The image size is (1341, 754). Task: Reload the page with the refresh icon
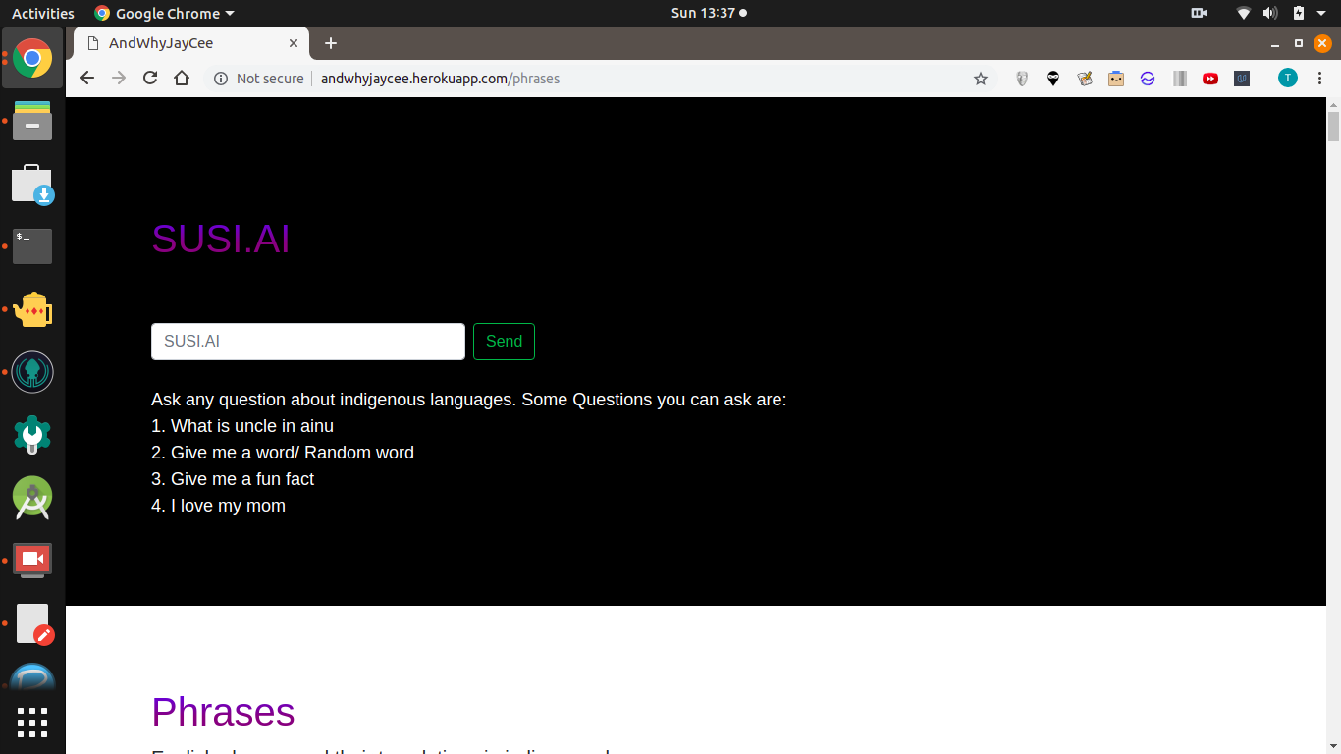[x=150, y=79]
